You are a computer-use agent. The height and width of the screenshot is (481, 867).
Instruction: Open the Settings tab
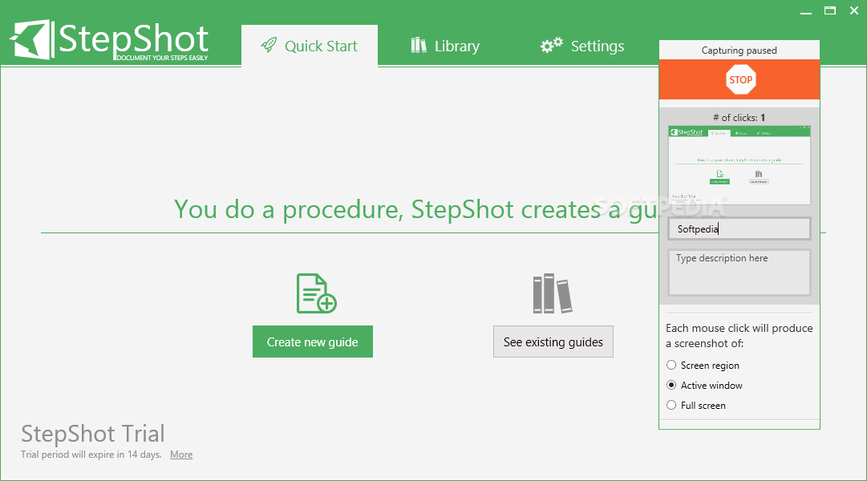tap(582, 46)
